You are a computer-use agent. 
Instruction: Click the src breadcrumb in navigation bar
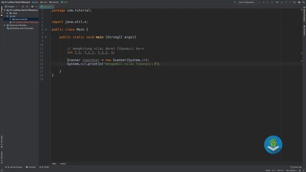35,2
